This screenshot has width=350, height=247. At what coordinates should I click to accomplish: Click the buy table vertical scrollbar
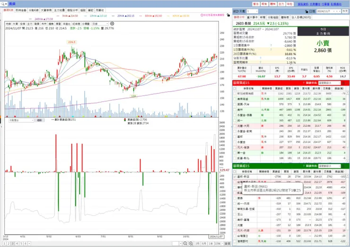[x=348, y=126]
